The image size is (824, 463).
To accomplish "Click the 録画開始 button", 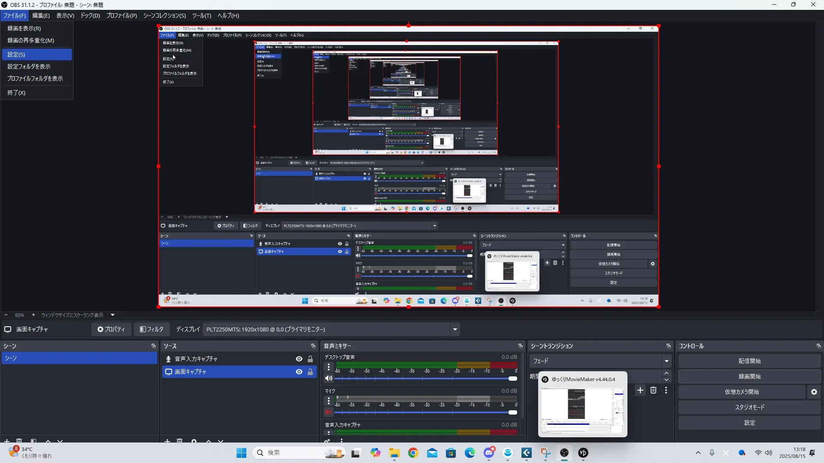I will tap(749, 376).
